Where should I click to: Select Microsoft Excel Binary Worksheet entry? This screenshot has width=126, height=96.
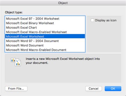[x=45, y=23]
